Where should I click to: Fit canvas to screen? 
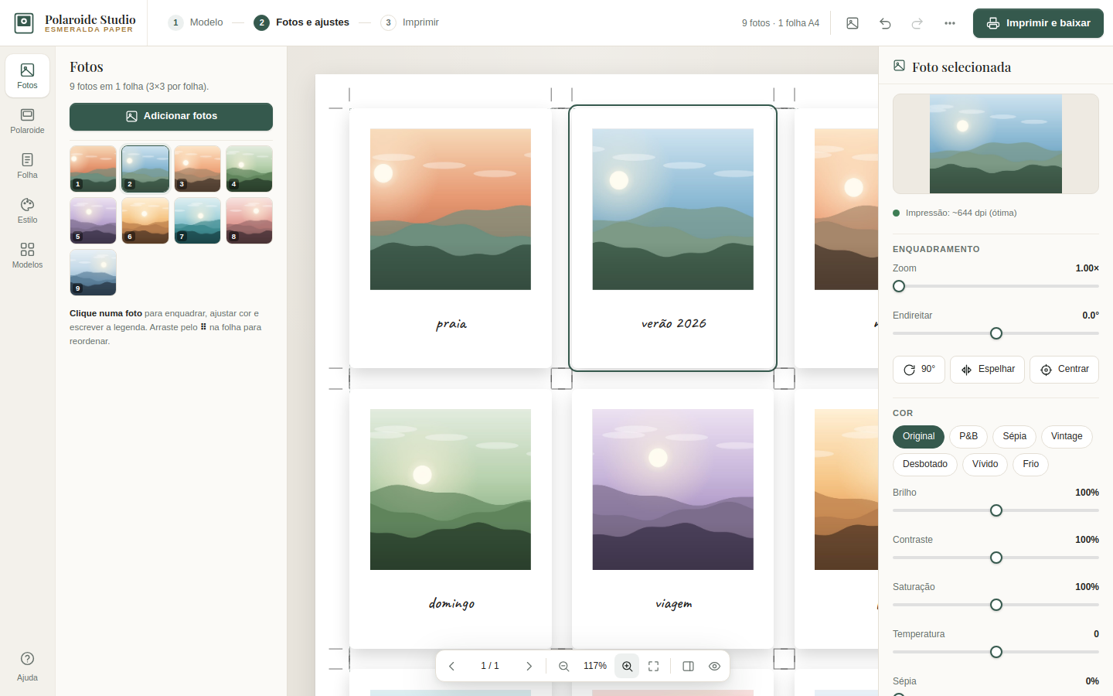653,666
